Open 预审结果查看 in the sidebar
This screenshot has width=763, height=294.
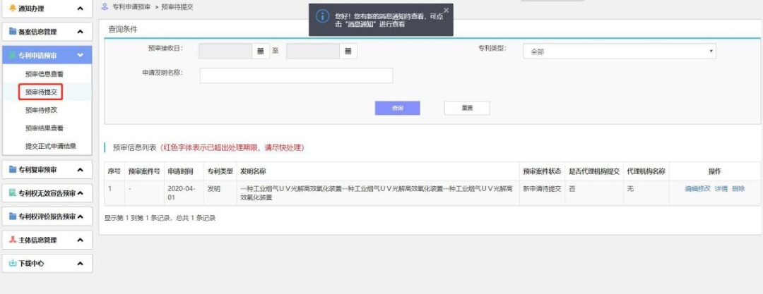point(45,128)
